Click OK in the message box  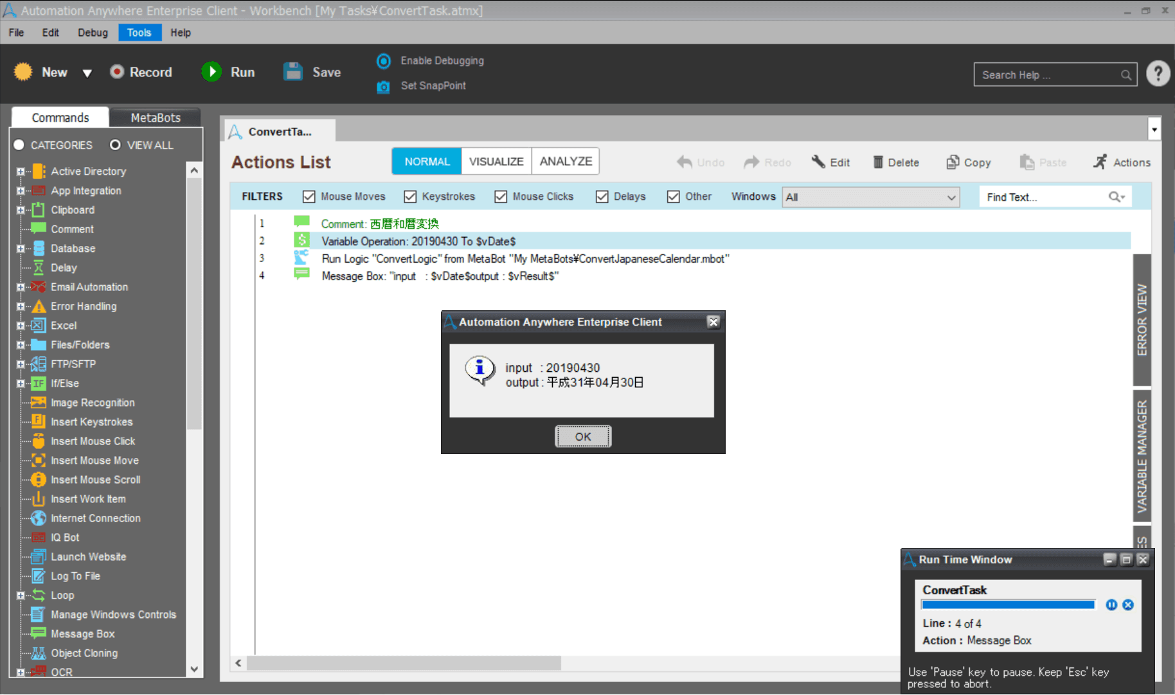pyautogui.click(x=583, y=437)
